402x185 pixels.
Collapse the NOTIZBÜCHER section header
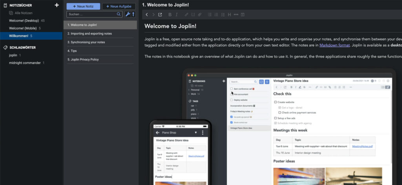click(x=20, y=5)
